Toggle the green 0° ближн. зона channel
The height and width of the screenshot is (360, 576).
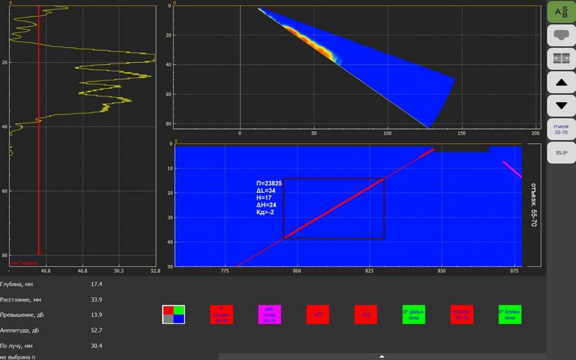point(510,315)
